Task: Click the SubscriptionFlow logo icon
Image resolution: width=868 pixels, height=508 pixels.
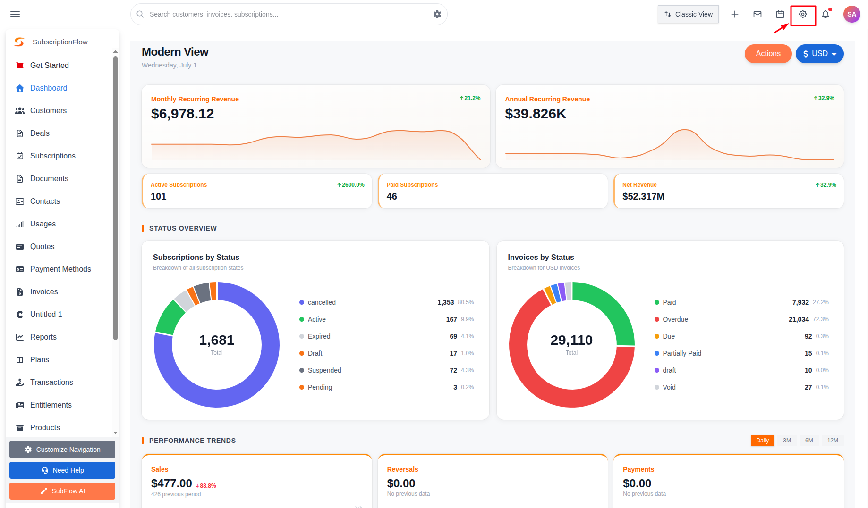Action: pyautogui.click(x=19, y=42)
